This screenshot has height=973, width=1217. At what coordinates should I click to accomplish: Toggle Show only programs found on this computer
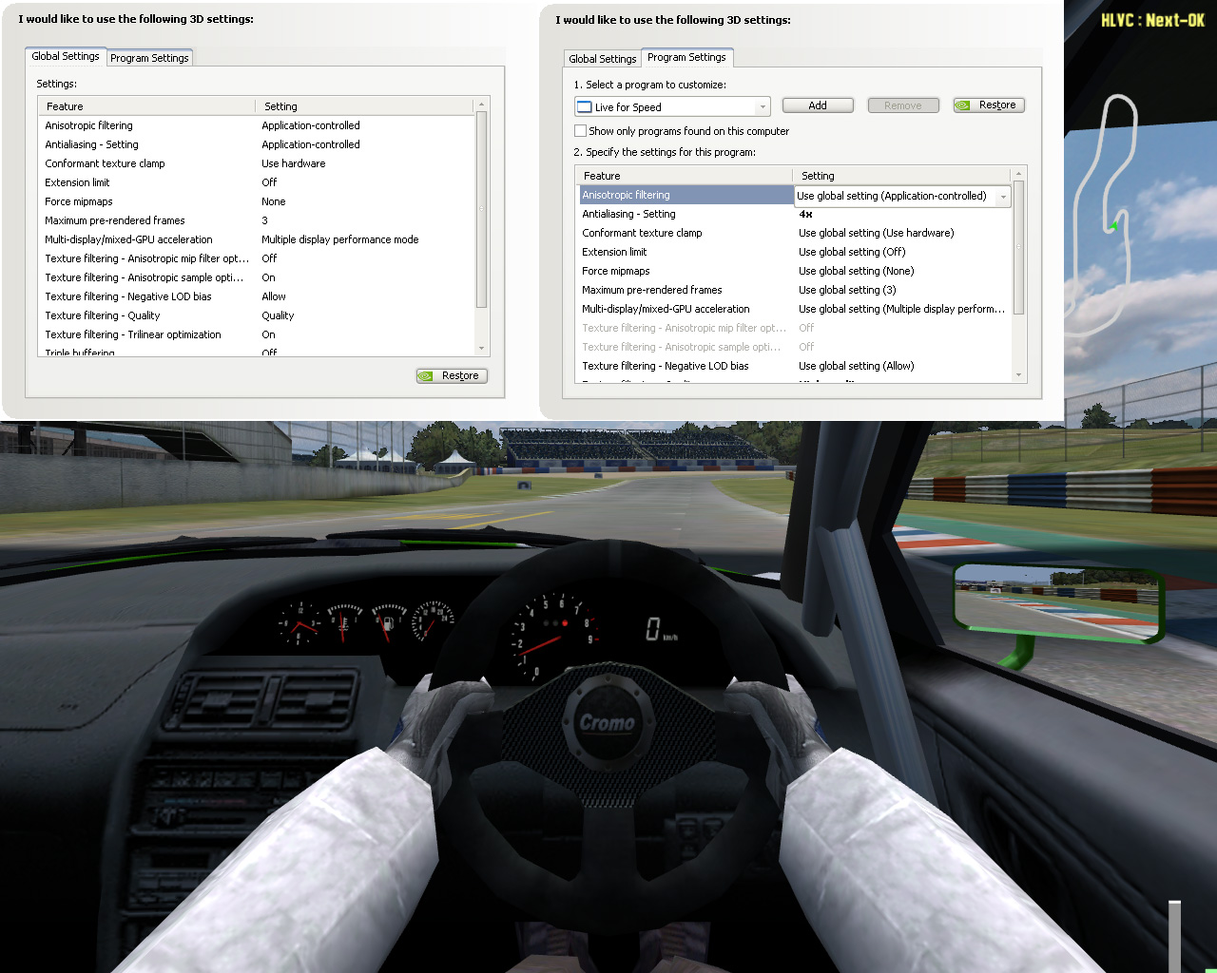click(x=581, y=131)
